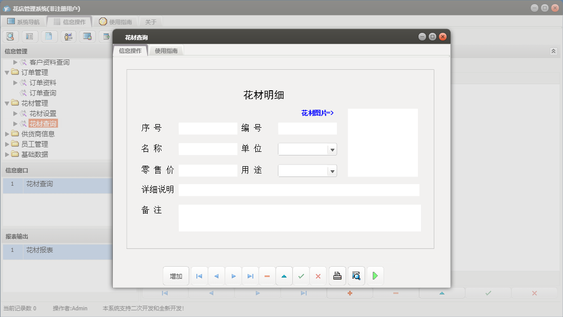Image resolution: width=563 pixels, height=317 pixels.
Task: Switch to the 使用指南 tab in dialog
Action: pos(167,50)
